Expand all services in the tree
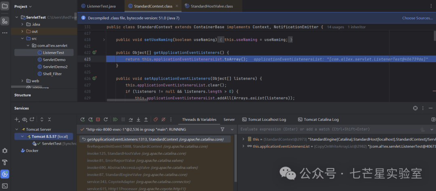This screenshot has width=436, height=191. 42,120
